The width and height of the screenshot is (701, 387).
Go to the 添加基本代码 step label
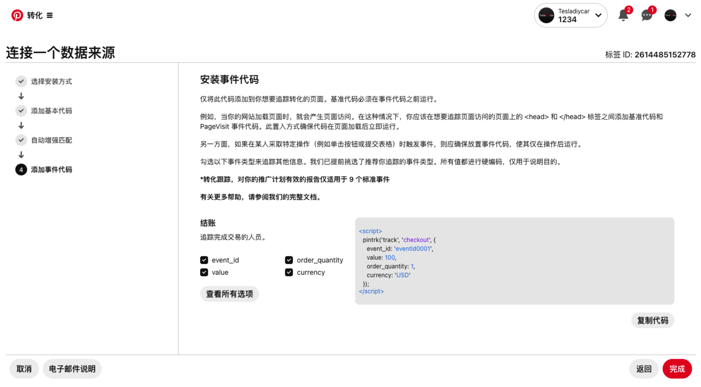(52, 111)
